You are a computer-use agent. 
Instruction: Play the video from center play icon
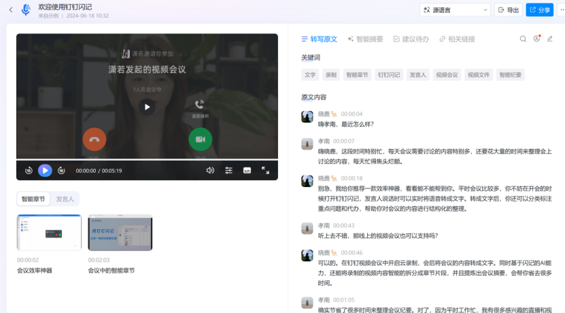147,107
